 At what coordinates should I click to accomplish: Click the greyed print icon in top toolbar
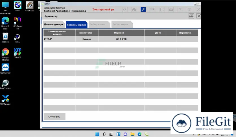coord(171,10)
